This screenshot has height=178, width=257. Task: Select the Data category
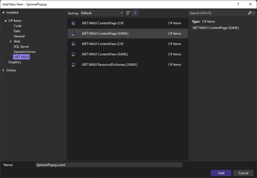pyautogui.click(x=17, y=31)
